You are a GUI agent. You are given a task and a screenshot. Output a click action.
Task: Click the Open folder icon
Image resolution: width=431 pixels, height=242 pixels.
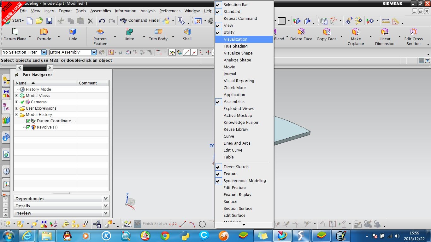[39, 21]
